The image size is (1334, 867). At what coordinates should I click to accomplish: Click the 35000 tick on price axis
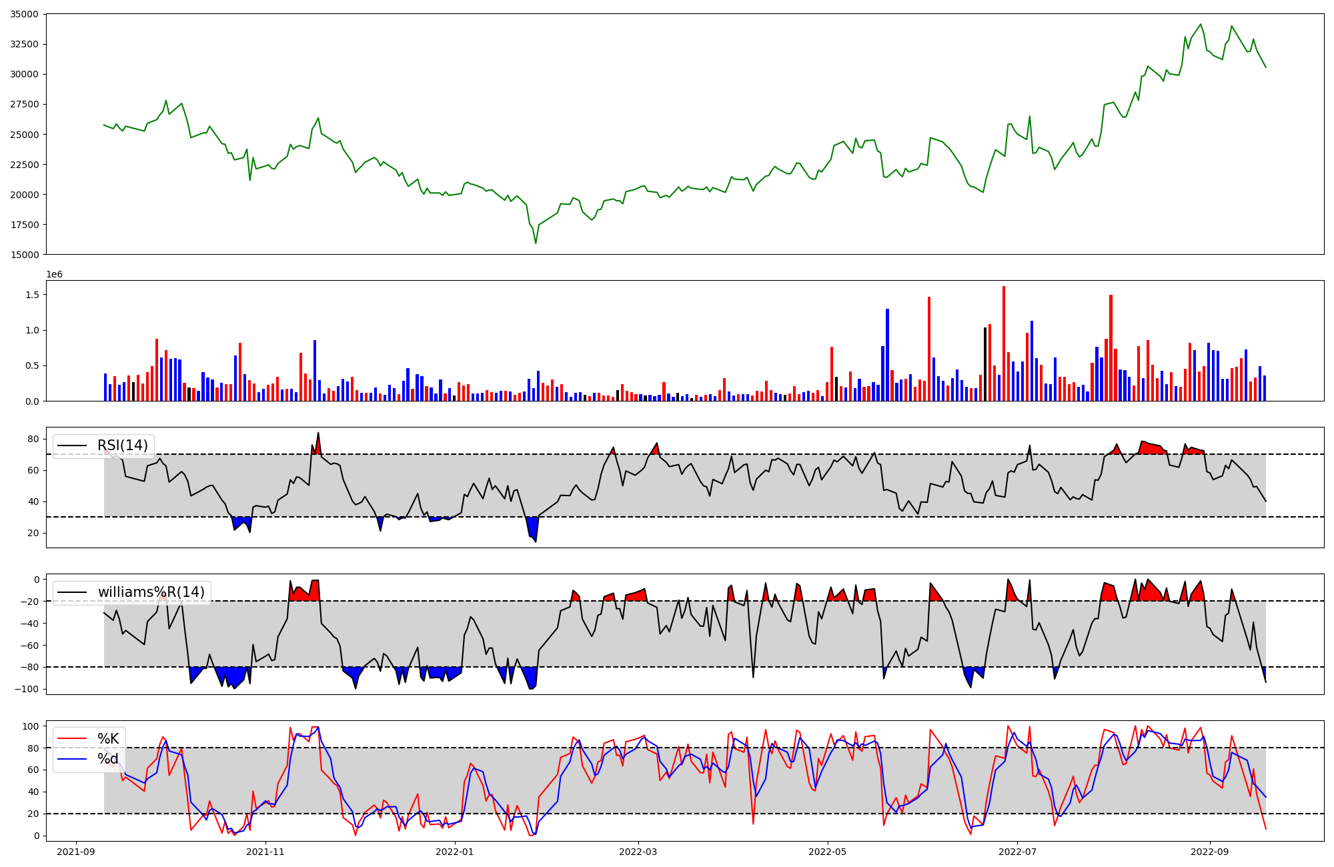[x=24, y=14]
